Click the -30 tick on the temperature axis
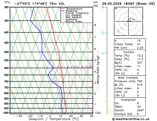This screenshot has height=121, width=157. (x=19, y=116)
